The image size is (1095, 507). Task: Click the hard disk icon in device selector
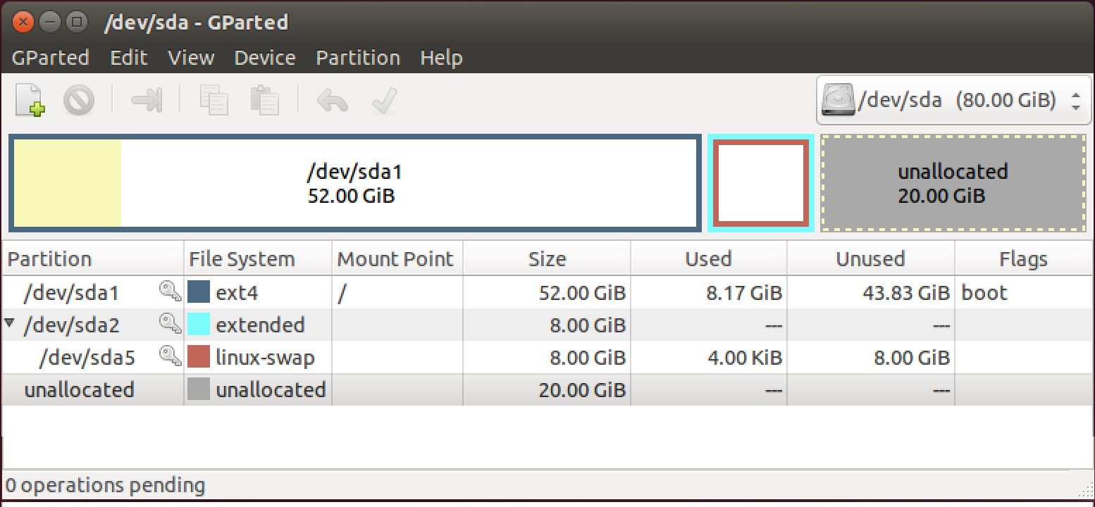tap(838, 100)
